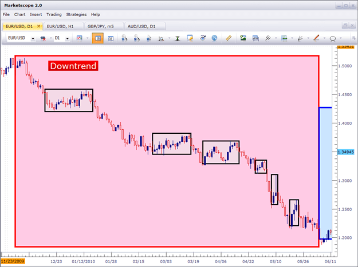Click the zoom out icon
This screenshot has width=358, height=267.
136,38
